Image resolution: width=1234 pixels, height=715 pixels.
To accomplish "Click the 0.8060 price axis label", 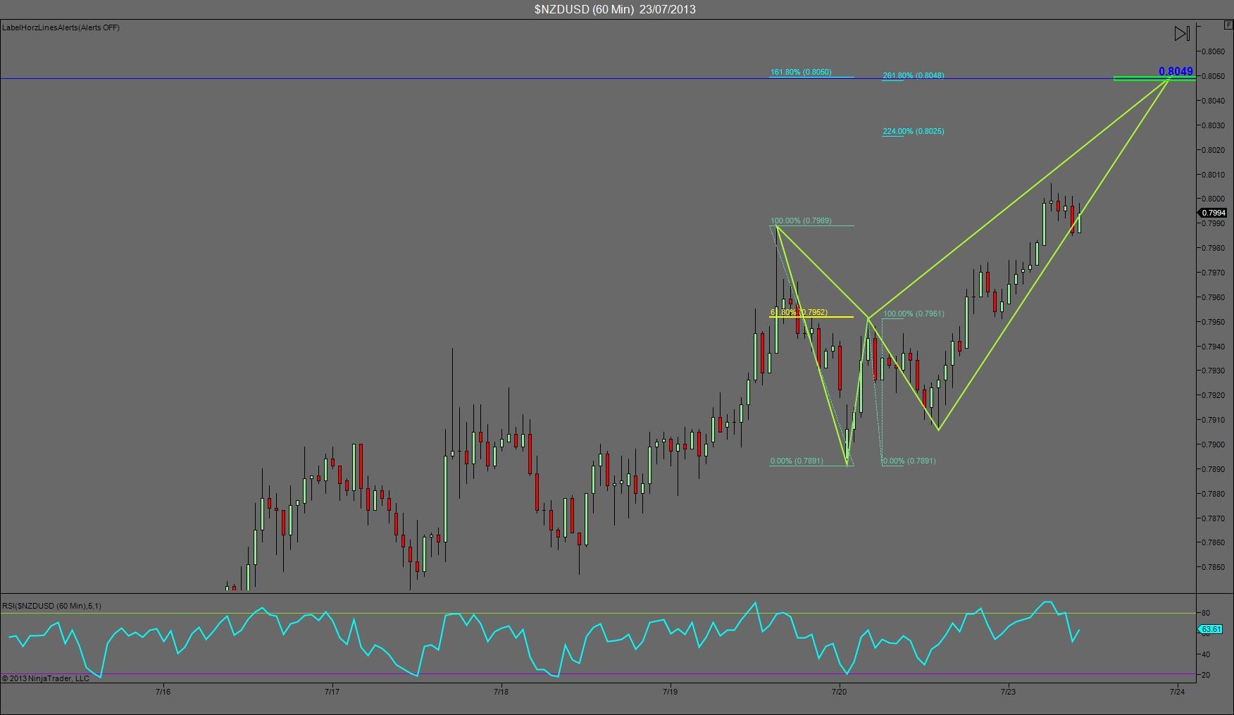I will pyautogui.click(x=1213, y=51).
